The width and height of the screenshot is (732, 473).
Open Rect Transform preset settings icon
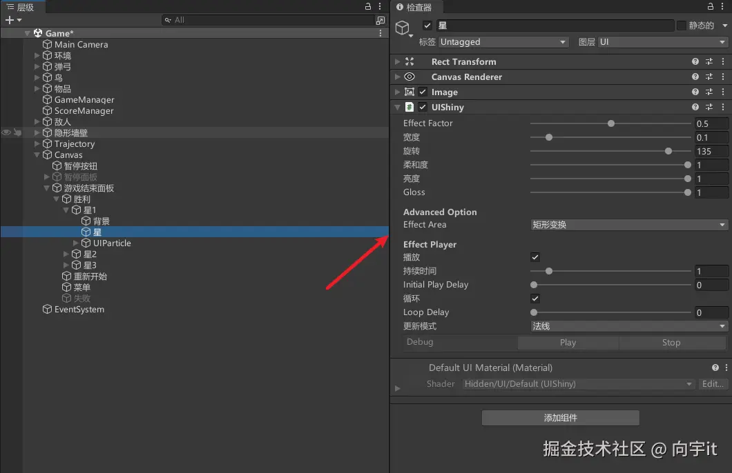[709, 61]
